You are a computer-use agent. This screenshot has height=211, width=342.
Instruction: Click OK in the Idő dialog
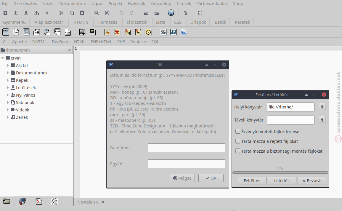211,178
